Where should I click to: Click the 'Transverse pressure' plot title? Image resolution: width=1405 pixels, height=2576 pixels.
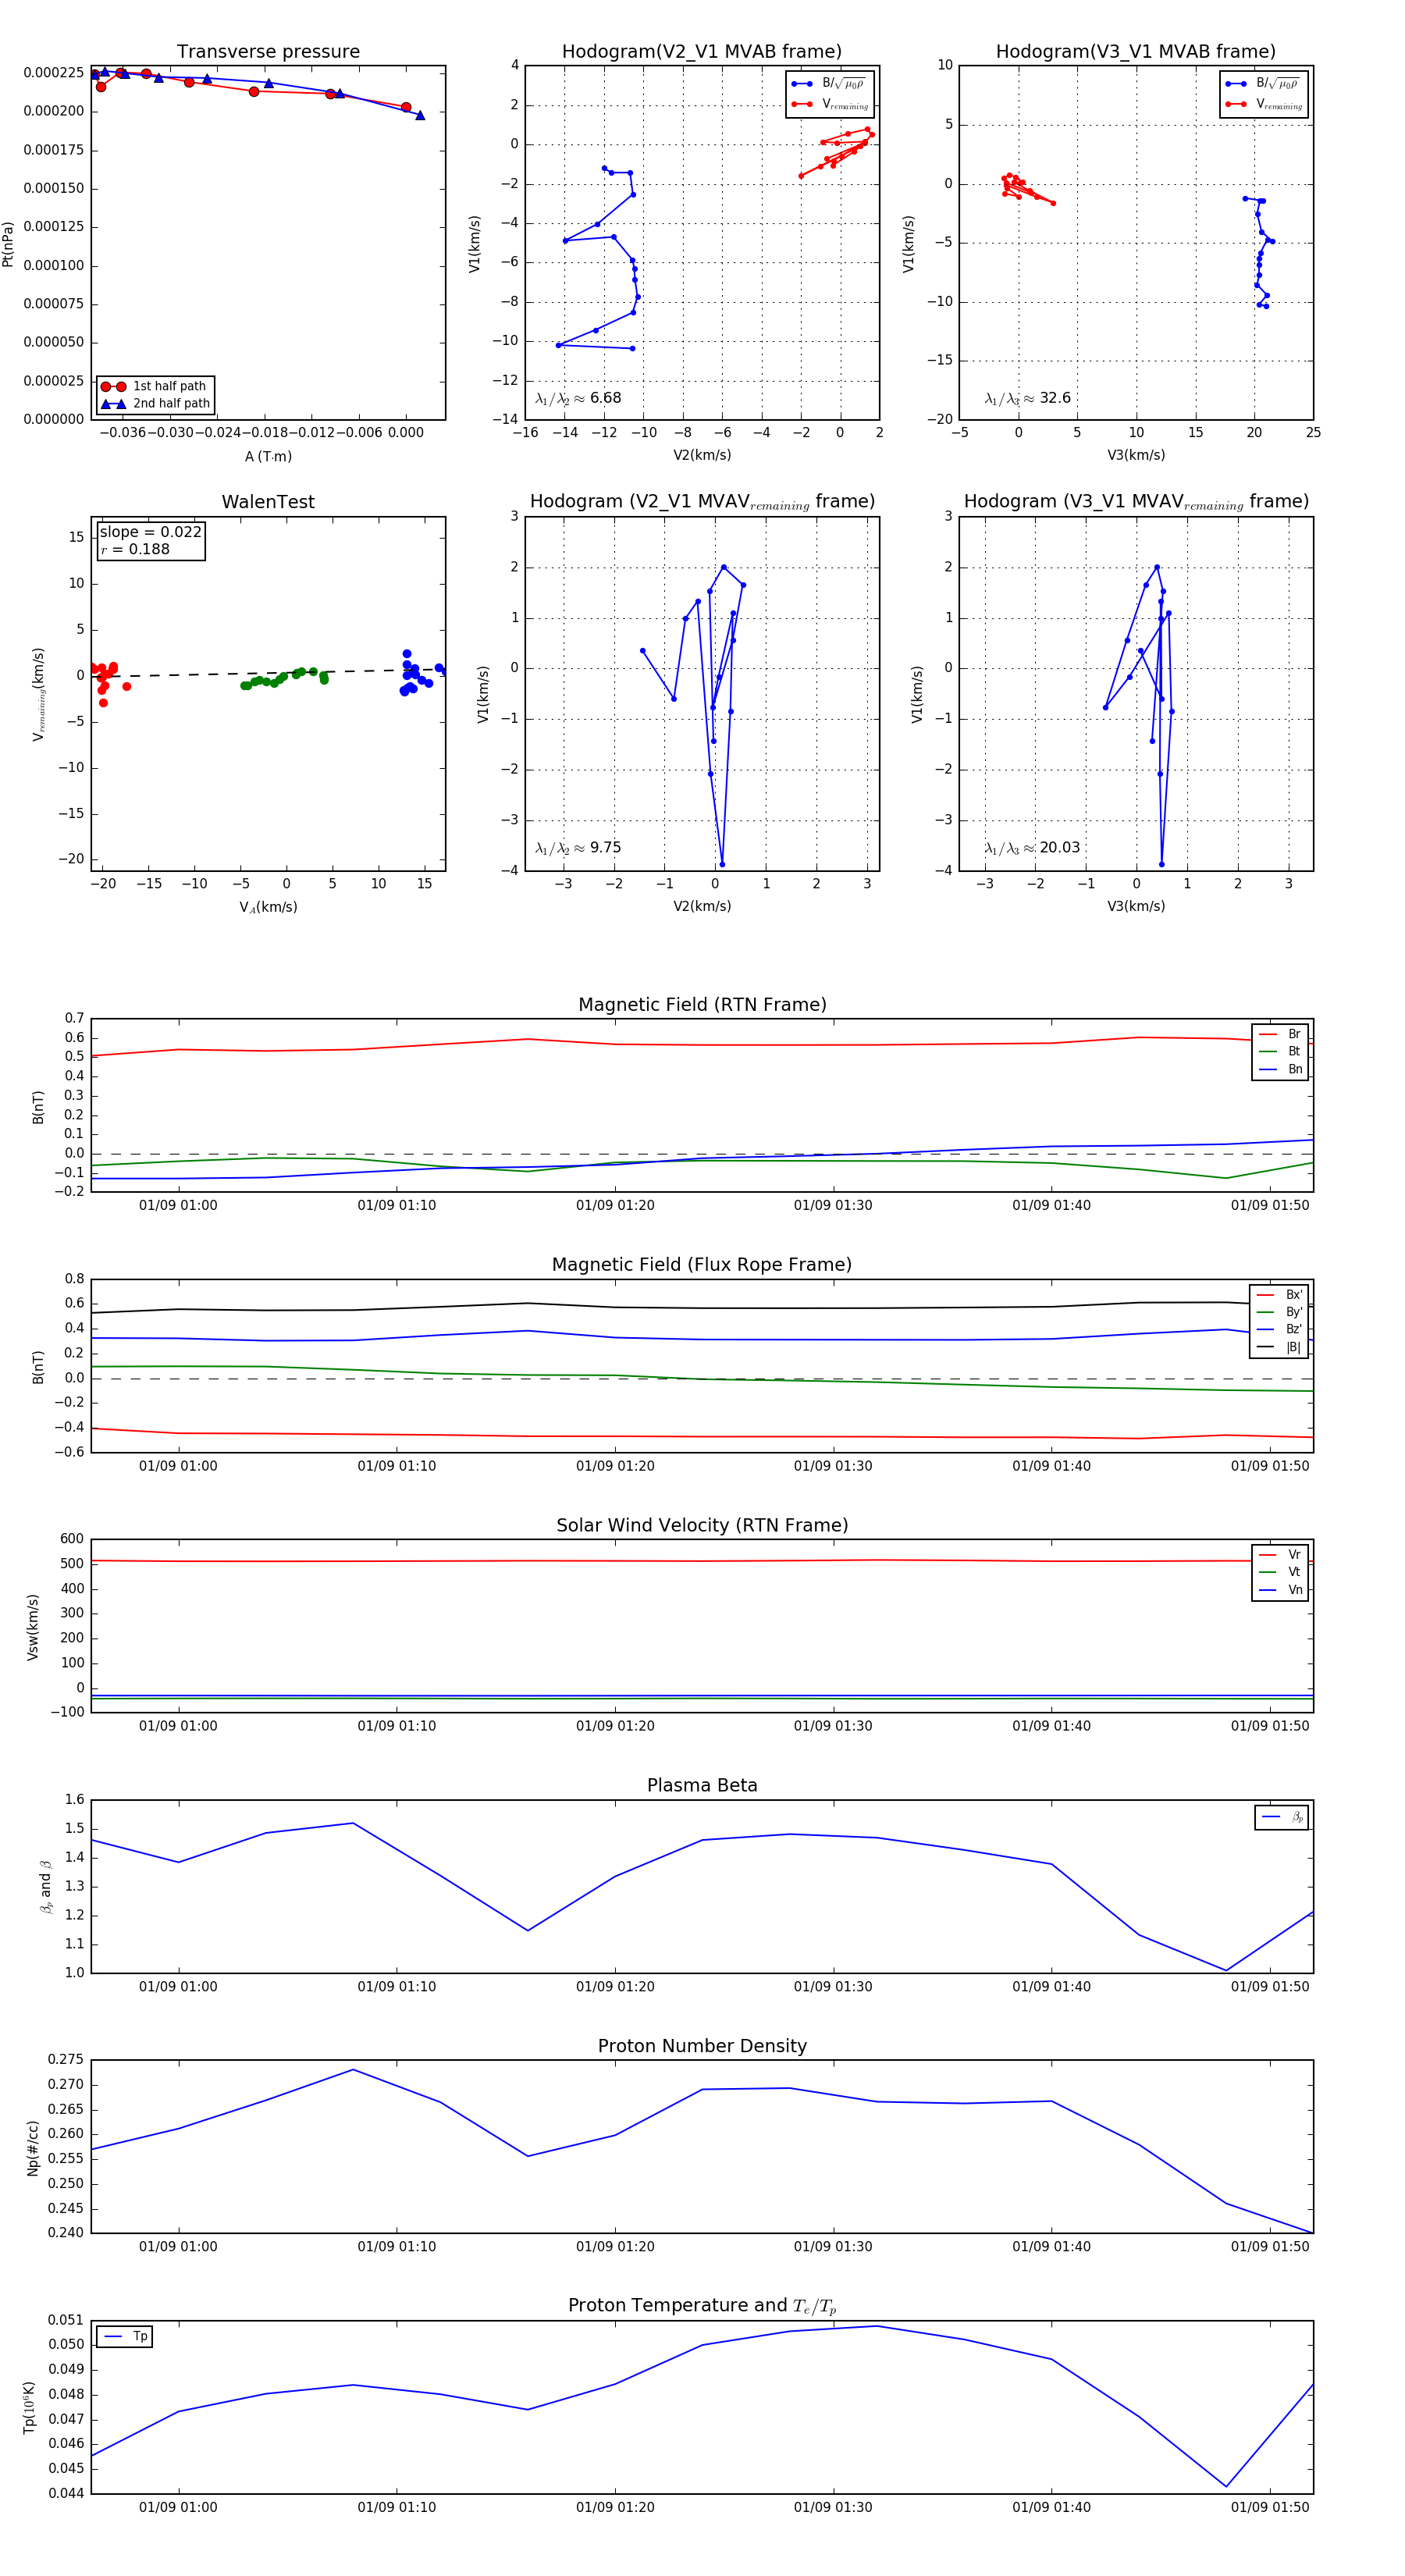[x=268, y=52]
